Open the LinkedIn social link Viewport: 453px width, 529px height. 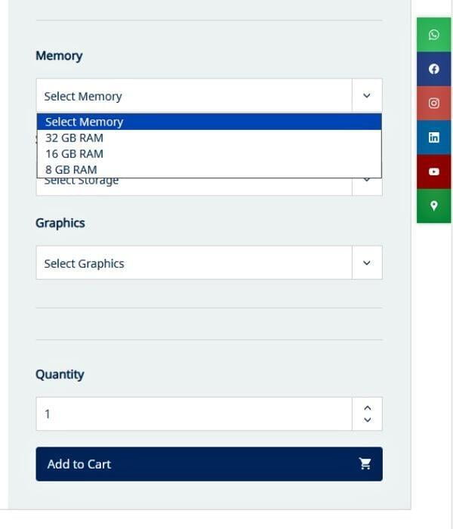433,138
